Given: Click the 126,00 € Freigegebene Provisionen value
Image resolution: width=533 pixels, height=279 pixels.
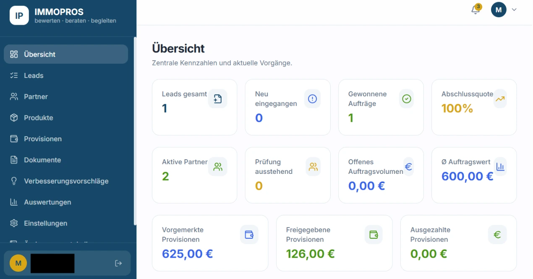Looking at the screenshot, I should coord(310,254).
